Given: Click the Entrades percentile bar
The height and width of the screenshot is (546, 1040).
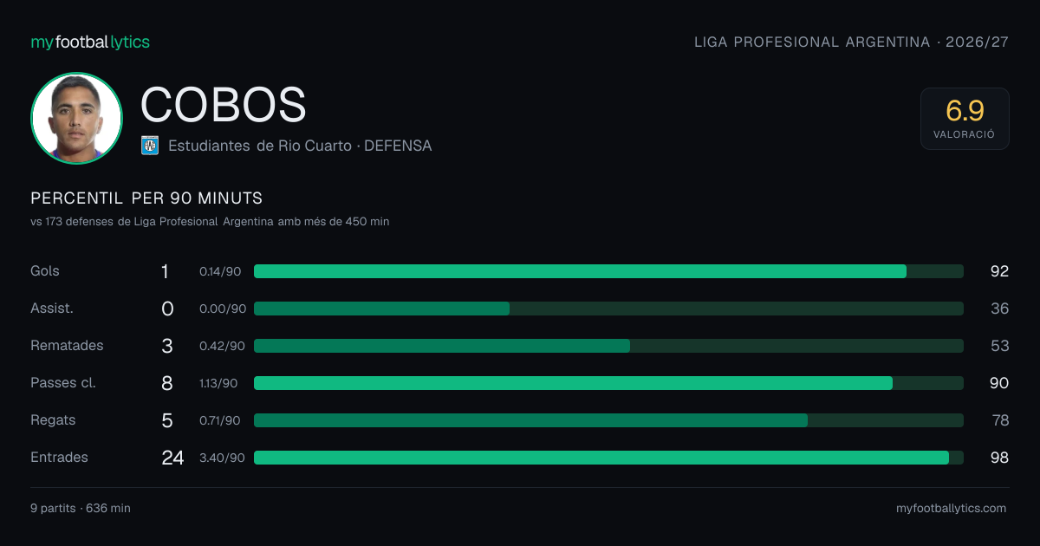Looking at the screenshot, I should coord(608,458).
